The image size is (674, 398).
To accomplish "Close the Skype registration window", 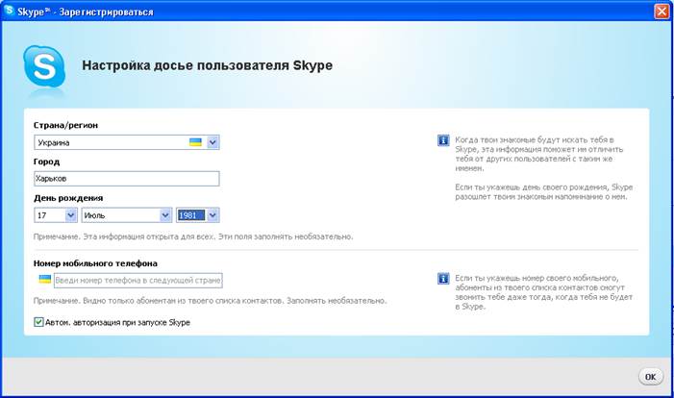I will (x=662, y=11).
